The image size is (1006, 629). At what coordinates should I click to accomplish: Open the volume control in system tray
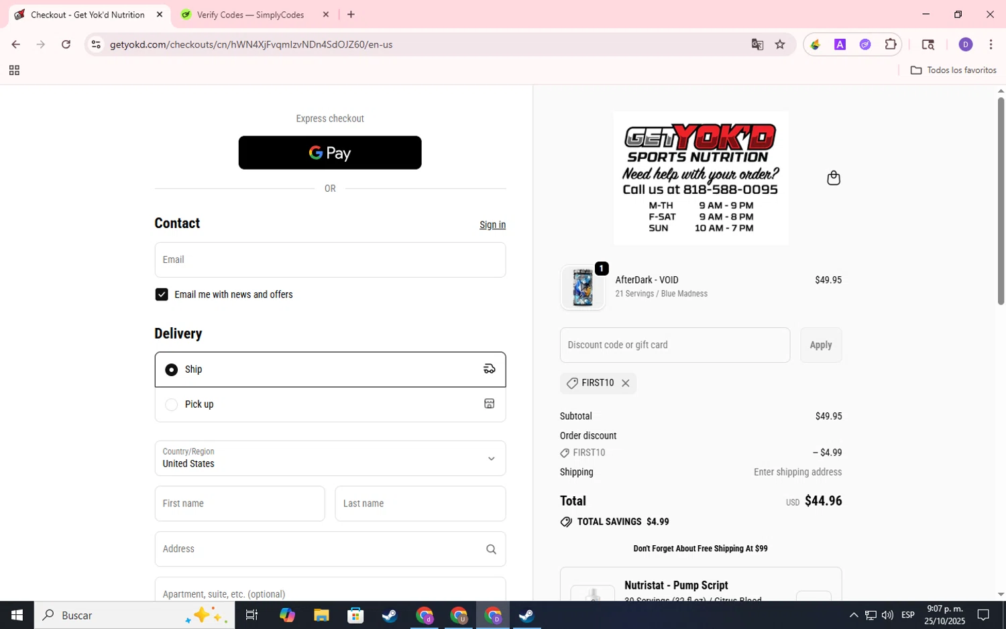887,615
